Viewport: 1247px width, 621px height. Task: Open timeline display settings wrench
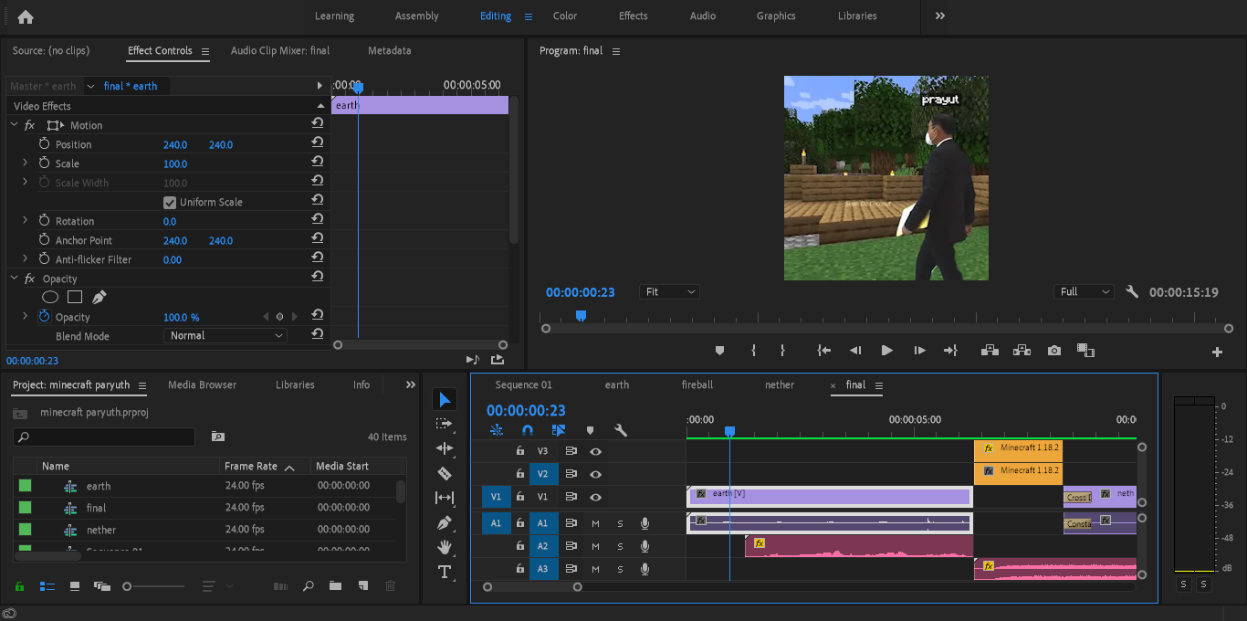pos(621,430)
